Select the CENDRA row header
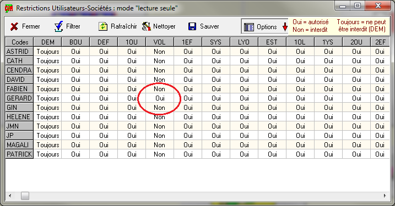This screenshot has width=395, height=206. (19, 70)
